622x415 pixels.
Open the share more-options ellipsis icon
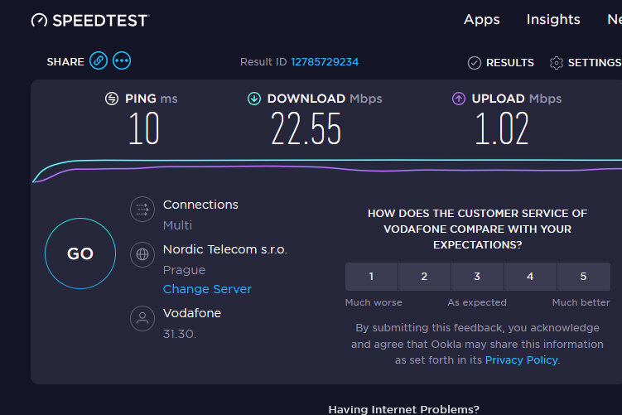pos(122,60)
